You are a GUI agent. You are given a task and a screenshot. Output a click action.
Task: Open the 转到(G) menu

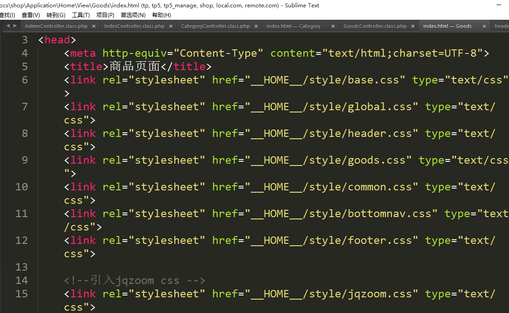(56, 15)
